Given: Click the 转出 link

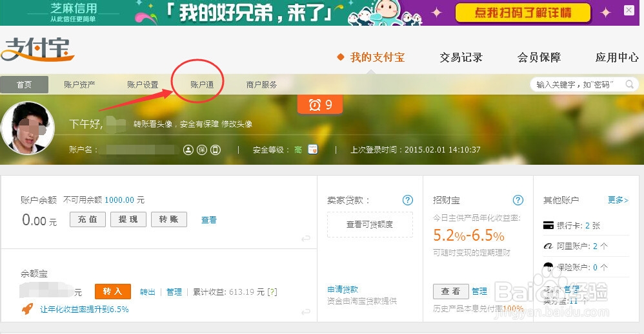Looking at the screenshot, I should [147, 292].
